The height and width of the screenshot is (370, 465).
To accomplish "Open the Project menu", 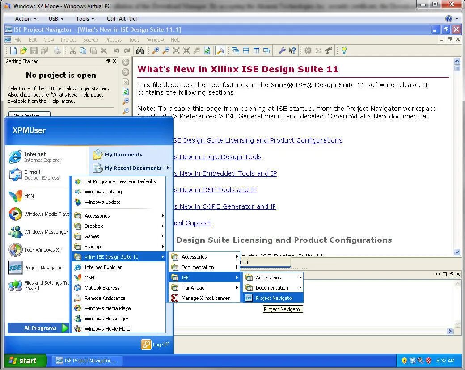I will click(68, 40).
